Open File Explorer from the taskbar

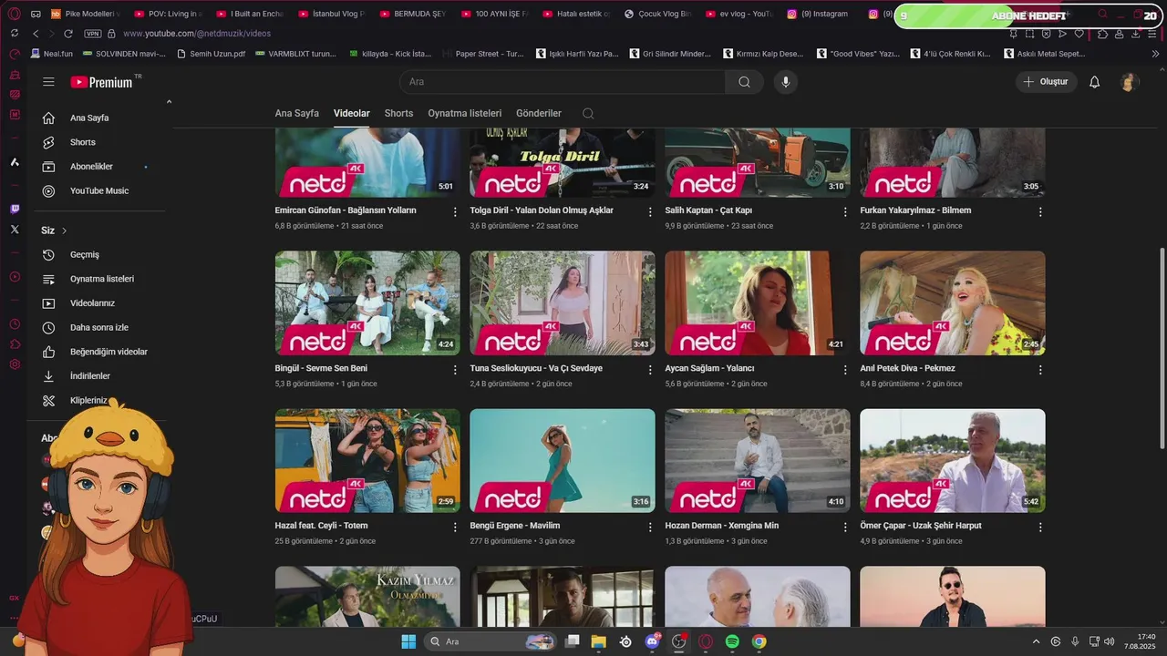(x=599, y=641)
